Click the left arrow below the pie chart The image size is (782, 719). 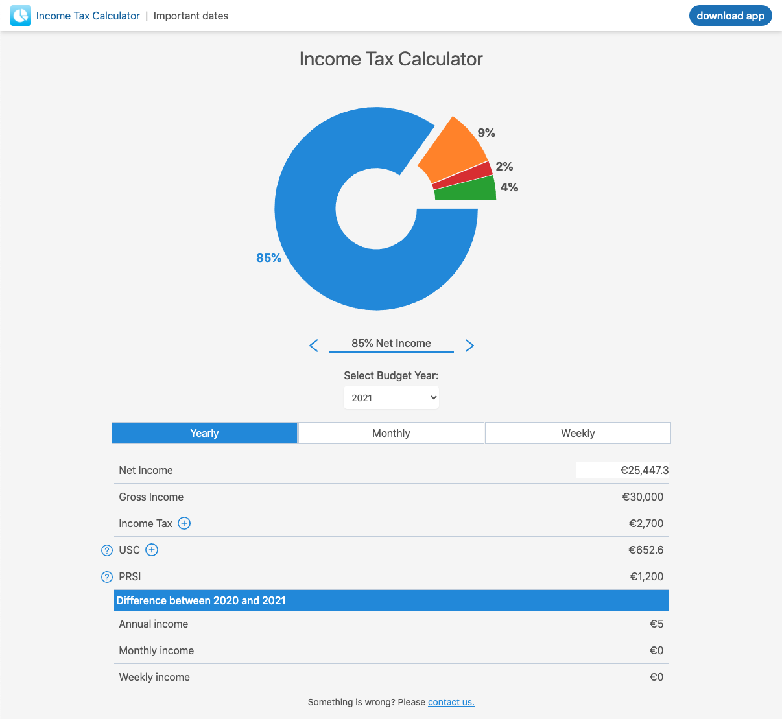(313, 346)
